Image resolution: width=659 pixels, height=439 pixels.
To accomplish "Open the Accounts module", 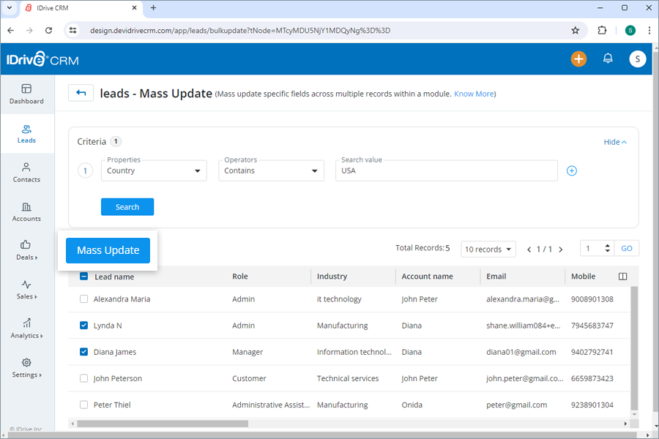I will point(26,212).
